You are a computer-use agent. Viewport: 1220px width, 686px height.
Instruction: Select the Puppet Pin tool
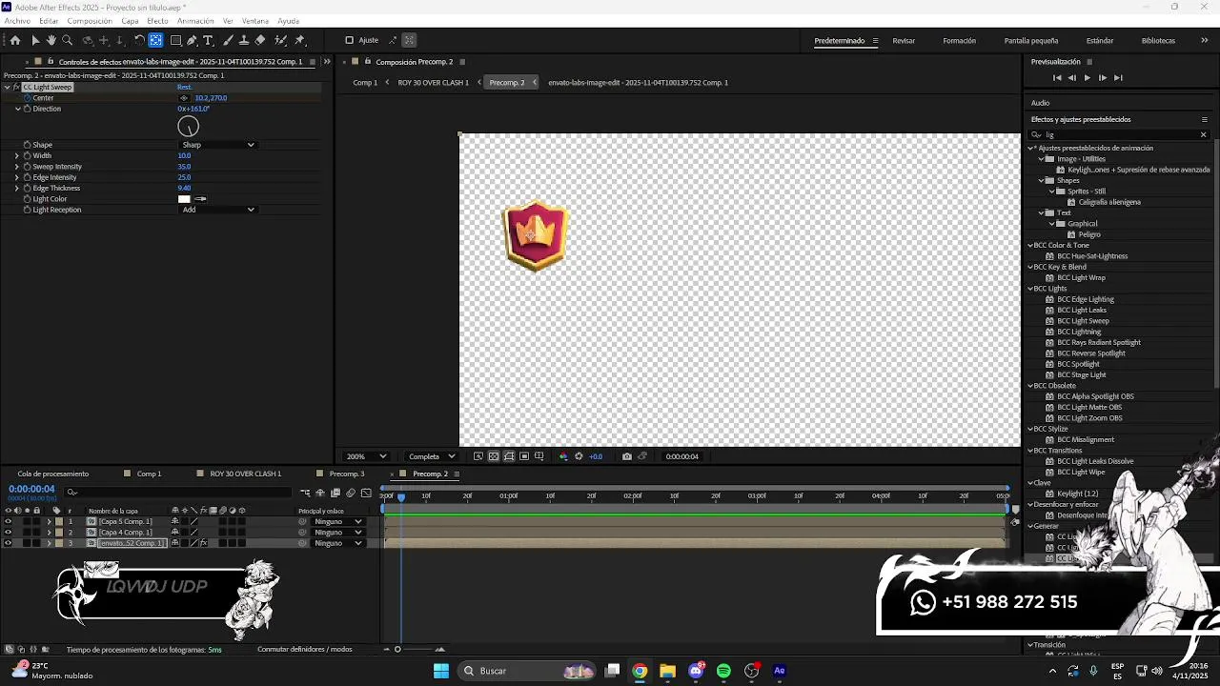pyautogui.click(x=299, y=40)
